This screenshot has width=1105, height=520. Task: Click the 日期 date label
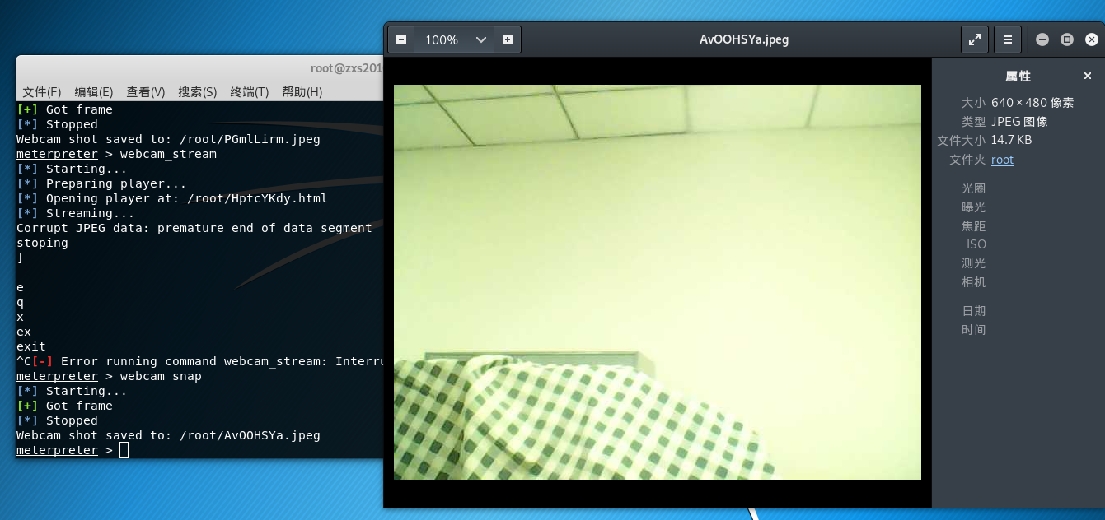click(x=973, y=311)
